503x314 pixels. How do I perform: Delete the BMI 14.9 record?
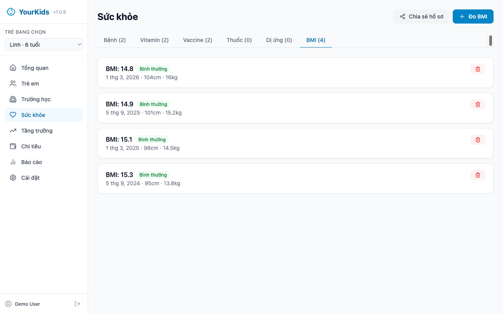click(478, 104)
